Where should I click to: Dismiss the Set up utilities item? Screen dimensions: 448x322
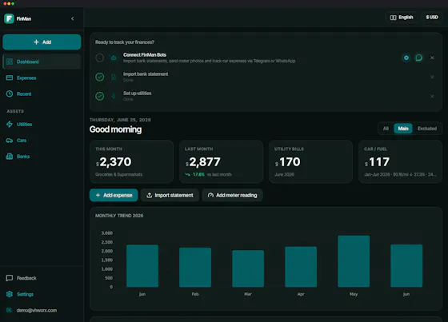point(432,96)
